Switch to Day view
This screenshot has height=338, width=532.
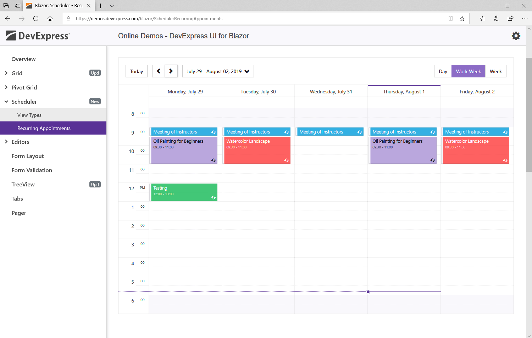pos(443,71)
